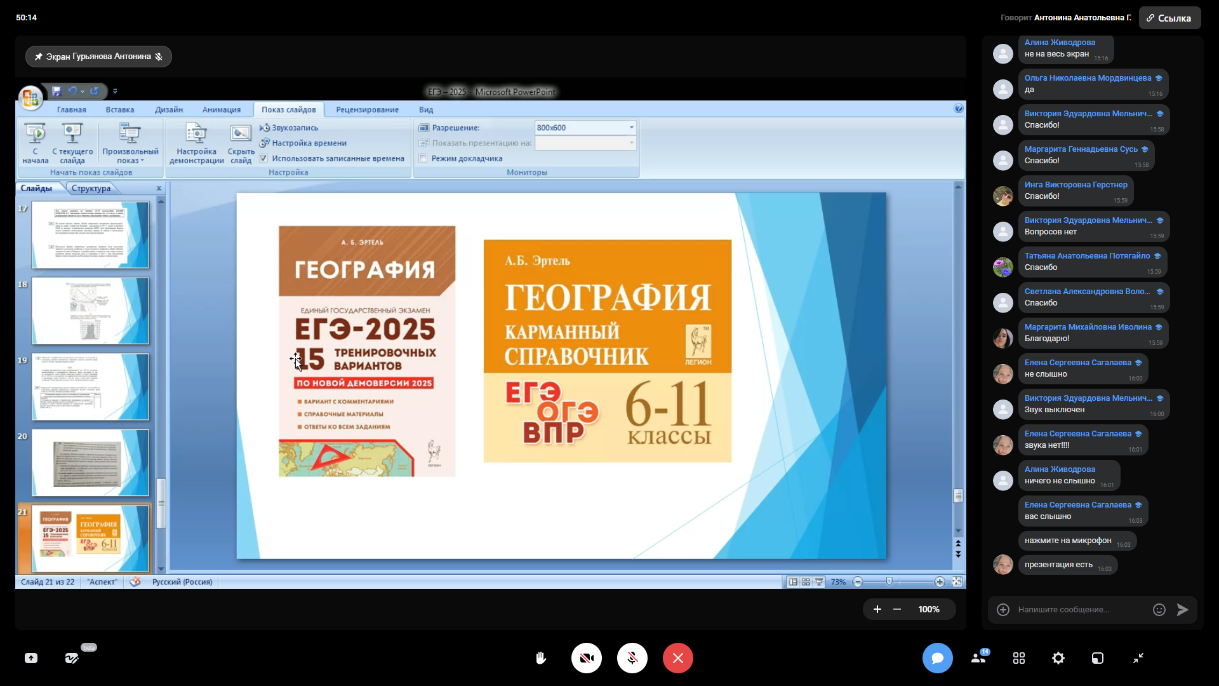Toggle Режим докладчика checkbox
The height and width of the screenshot is (686, 1219).
click(423, 158)
